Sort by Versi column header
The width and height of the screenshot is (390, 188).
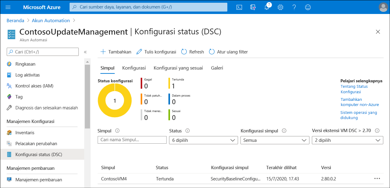tap(326, 168)
